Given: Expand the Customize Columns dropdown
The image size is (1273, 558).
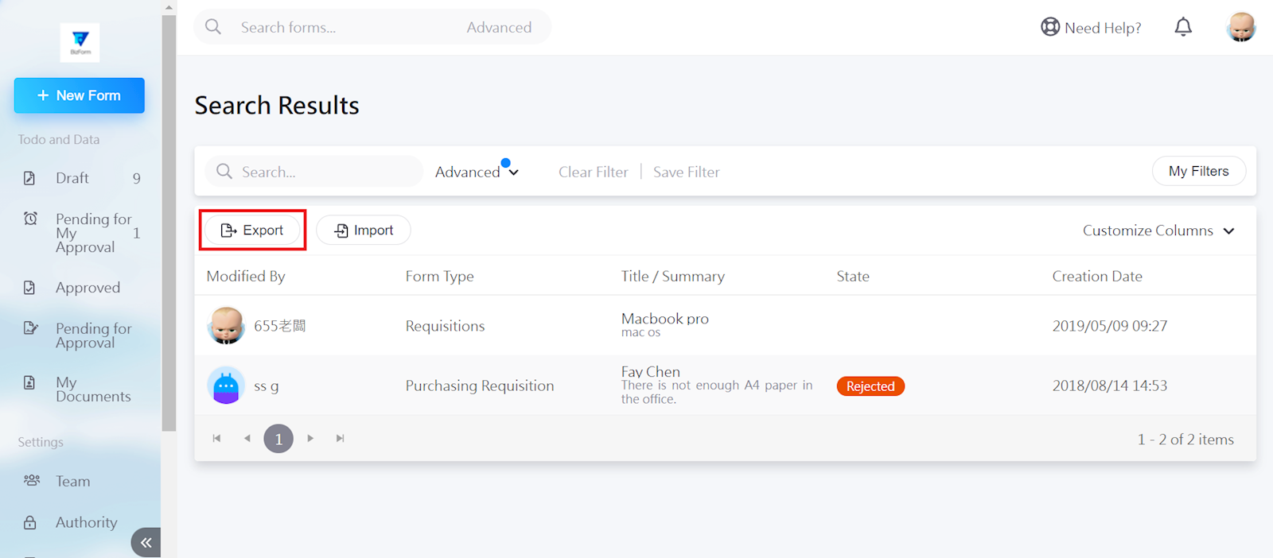Looking at the screenshot, I should (1158, 231).
